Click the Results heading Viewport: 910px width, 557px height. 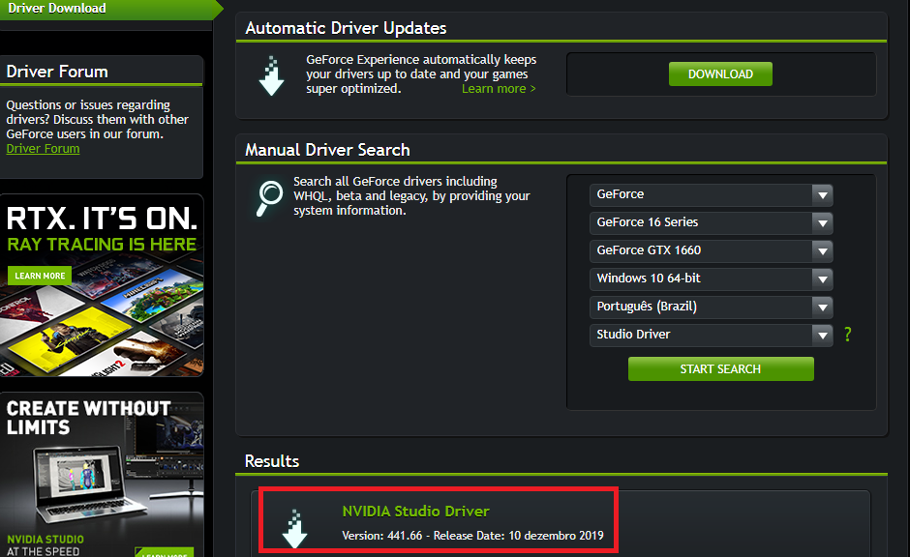(x=272, y=461)
